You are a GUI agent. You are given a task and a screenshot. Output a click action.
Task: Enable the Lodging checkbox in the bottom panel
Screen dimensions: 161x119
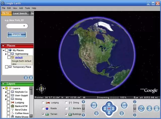tap(43, 103)
